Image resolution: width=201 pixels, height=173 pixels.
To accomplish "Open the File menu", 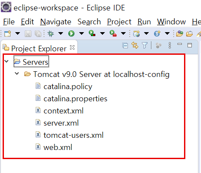I will 9,22.
